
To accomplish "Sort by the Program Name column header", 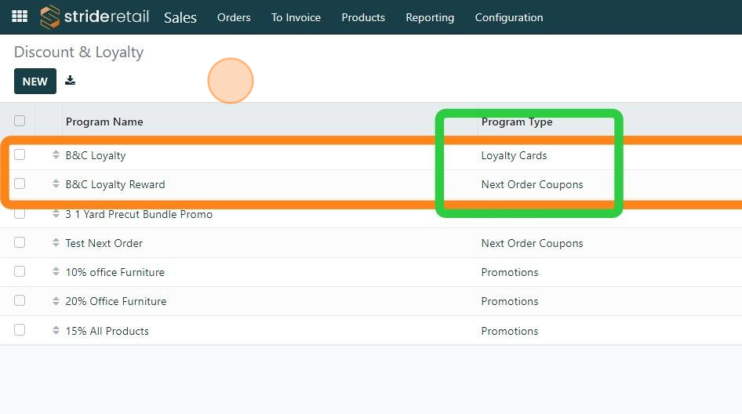I will point(104,122).
